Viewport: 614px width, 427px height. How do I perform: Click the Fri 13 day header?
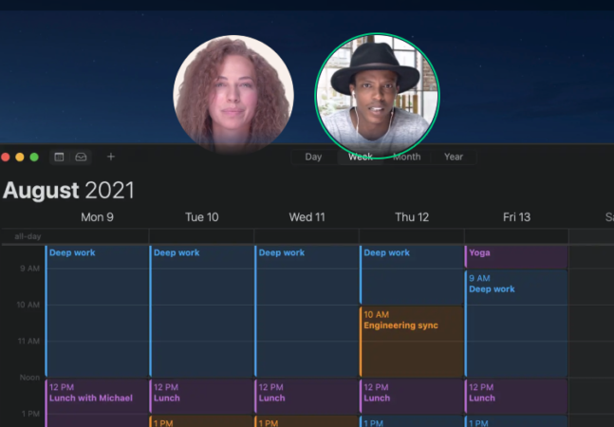[516, 217]
